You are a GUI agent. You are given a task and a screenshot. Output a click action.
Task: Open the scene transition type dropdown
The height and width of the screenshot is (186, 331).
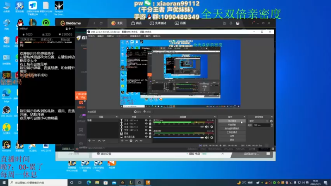(258, 121)
